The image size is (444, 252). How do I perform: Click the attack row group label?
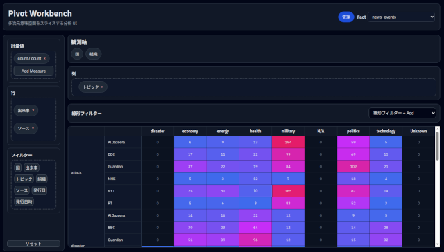[x=86, y=172]
